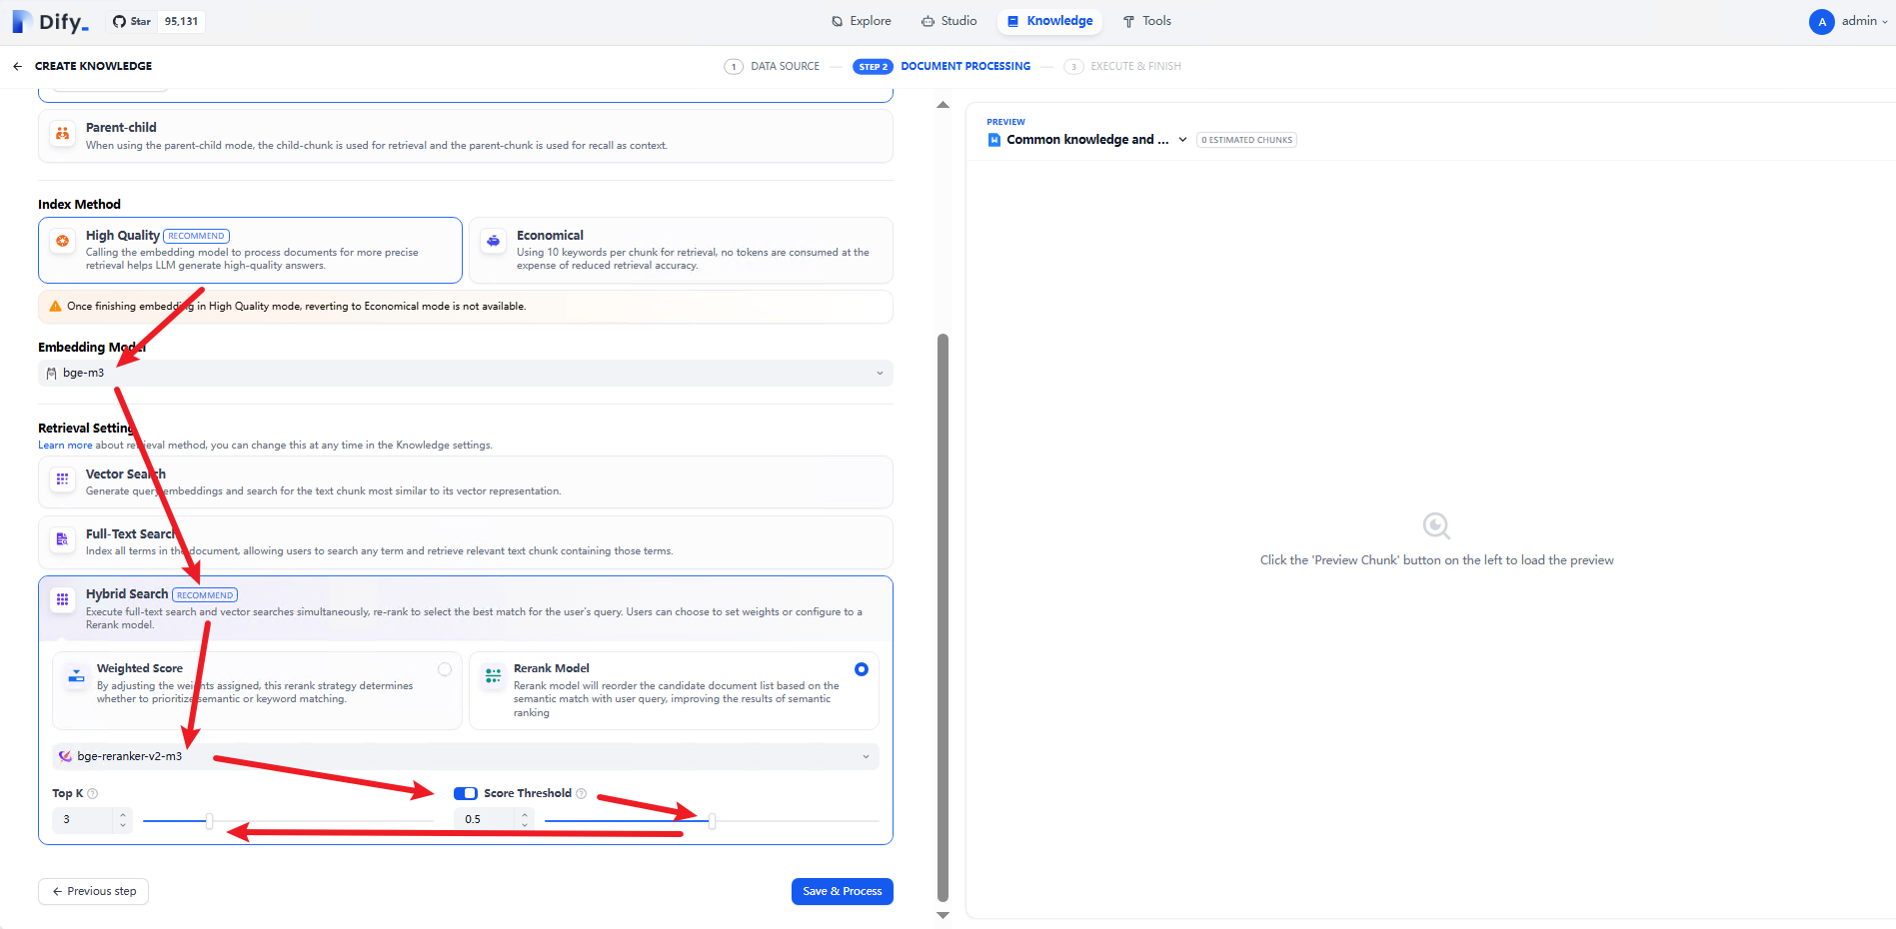Click the Dify logo
Viewport: 1896px width, 929px height.
50,21
